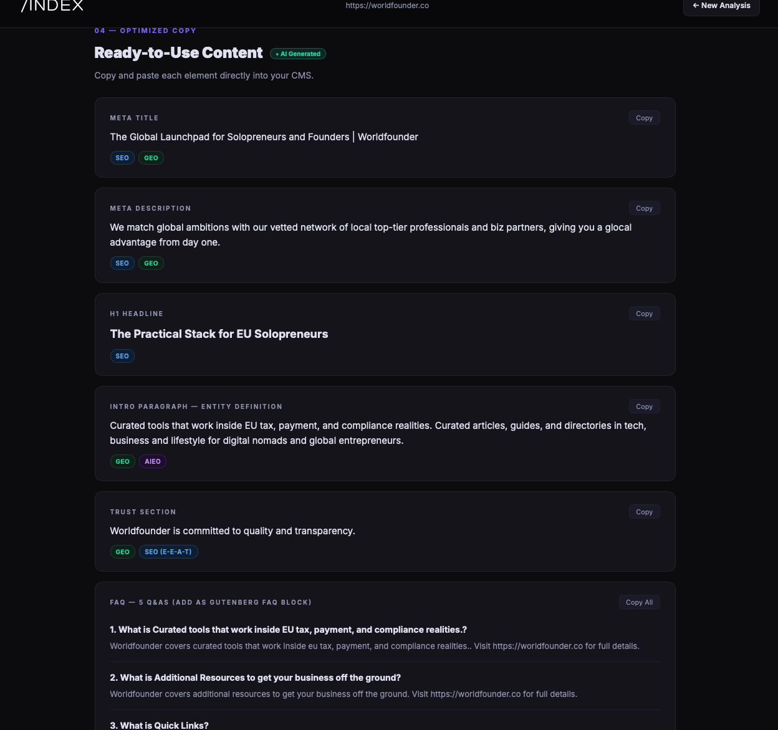
Task: Copy the Meta Description text
Action: (x=644, y=208)
